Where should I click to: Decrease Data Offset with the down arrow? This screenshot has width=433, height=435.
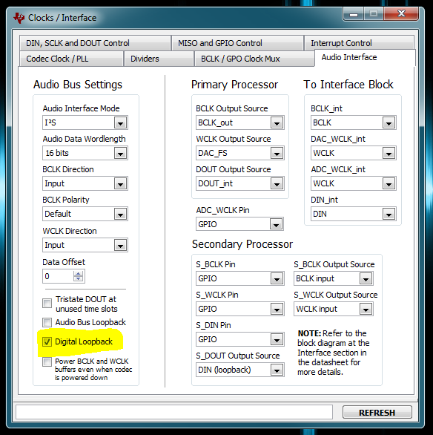point(78,278)
